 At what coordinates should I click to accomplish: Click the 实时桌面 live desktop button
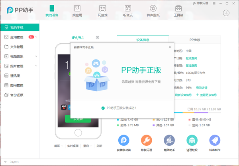tap(73, 146)
